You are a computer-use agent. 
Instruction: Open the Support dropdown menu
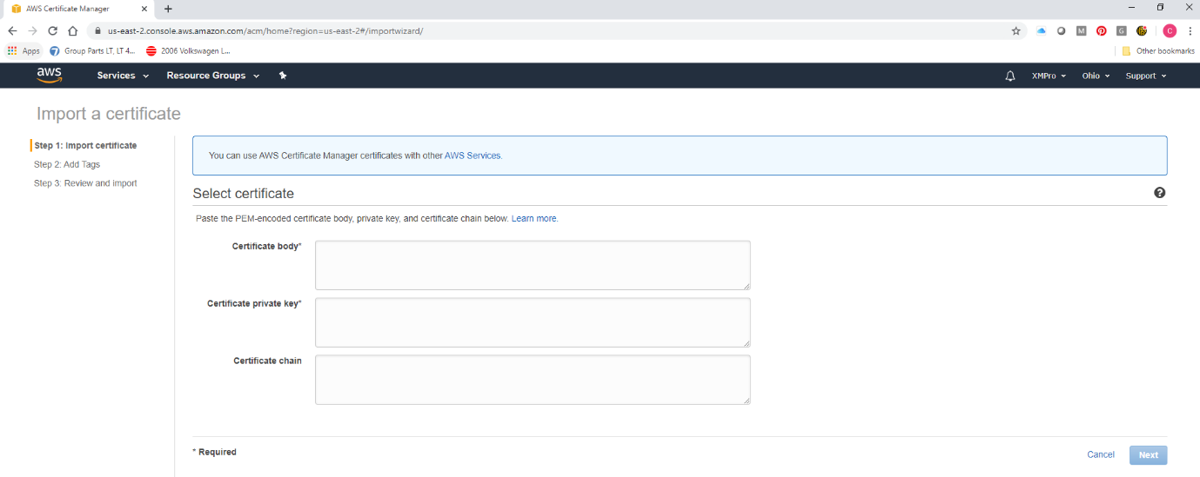(x=1145, y=76)
